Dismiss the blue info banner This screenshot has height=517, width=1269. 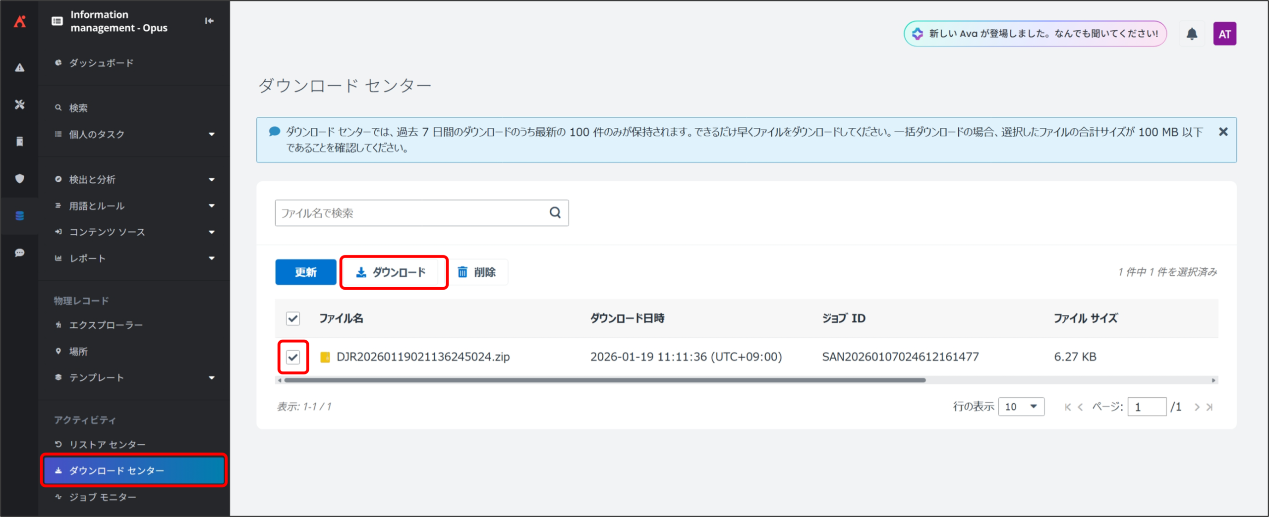point(1223,132)
